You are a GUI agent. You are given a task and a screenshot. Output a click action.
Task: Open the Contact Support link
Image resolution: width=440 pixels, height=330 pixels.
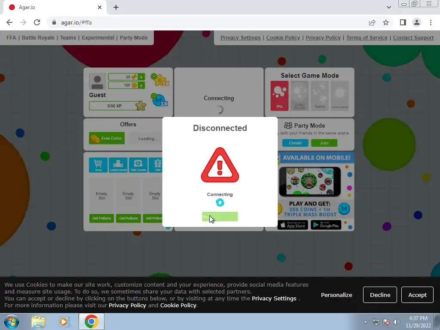413,38
